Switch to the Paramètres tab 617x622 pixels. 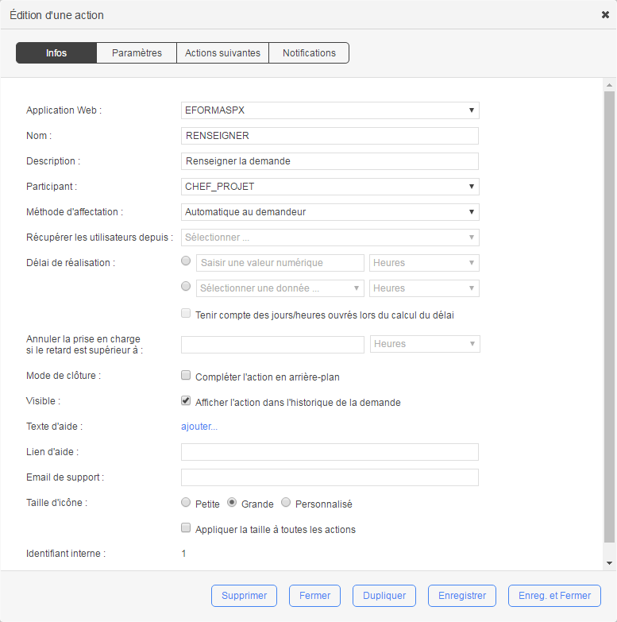[137, 53]
